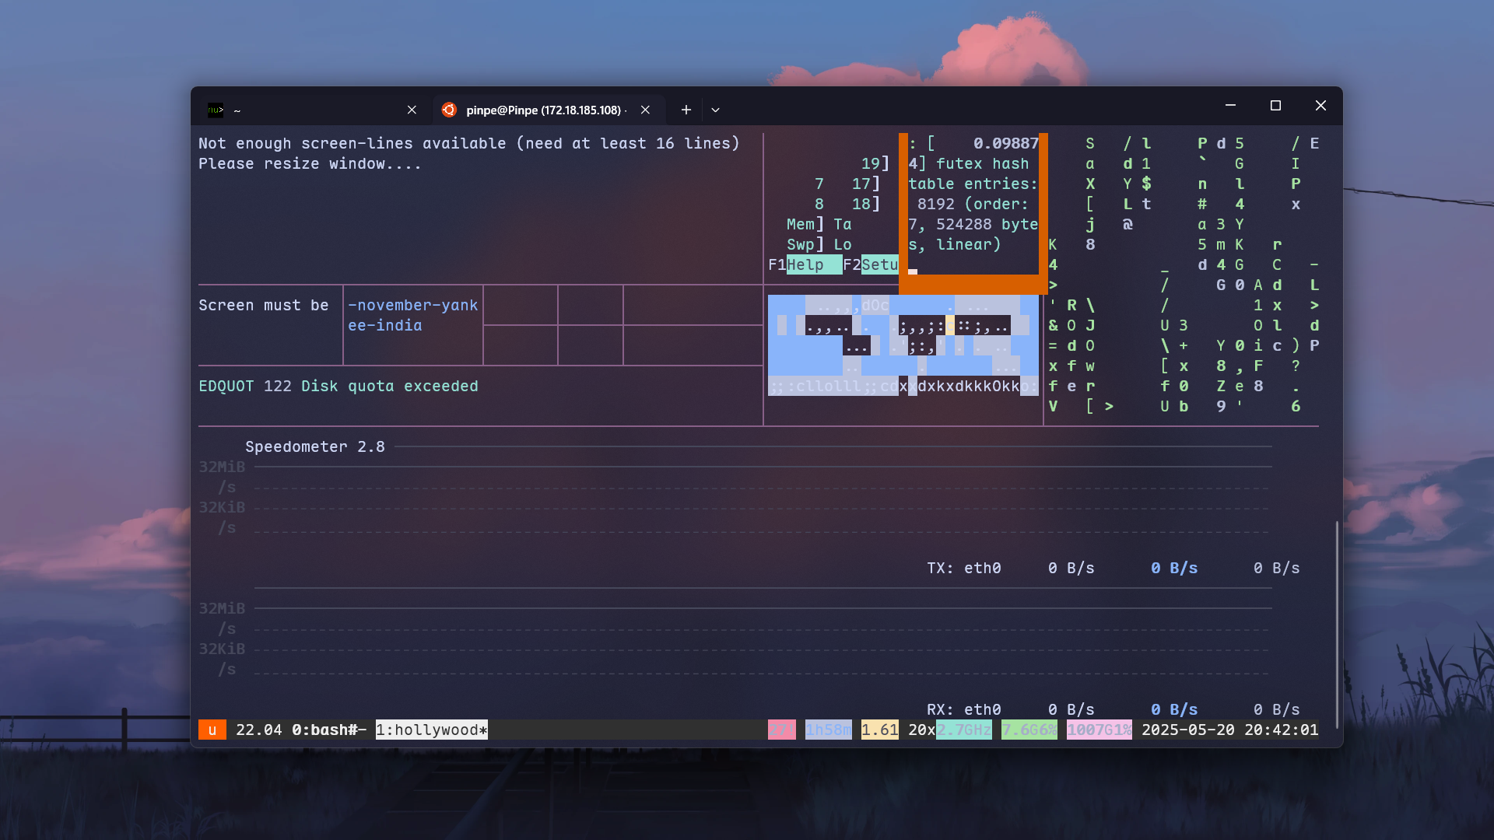
Task: Click the Ubuntu icon on second tab
Action: click(x=449, y=110)
